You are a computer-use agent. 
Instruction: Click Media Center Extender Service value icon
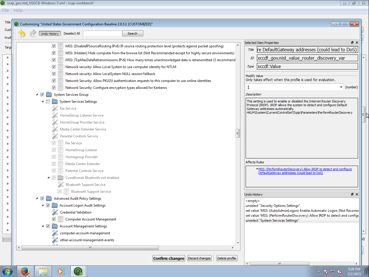tap(55, 129)
